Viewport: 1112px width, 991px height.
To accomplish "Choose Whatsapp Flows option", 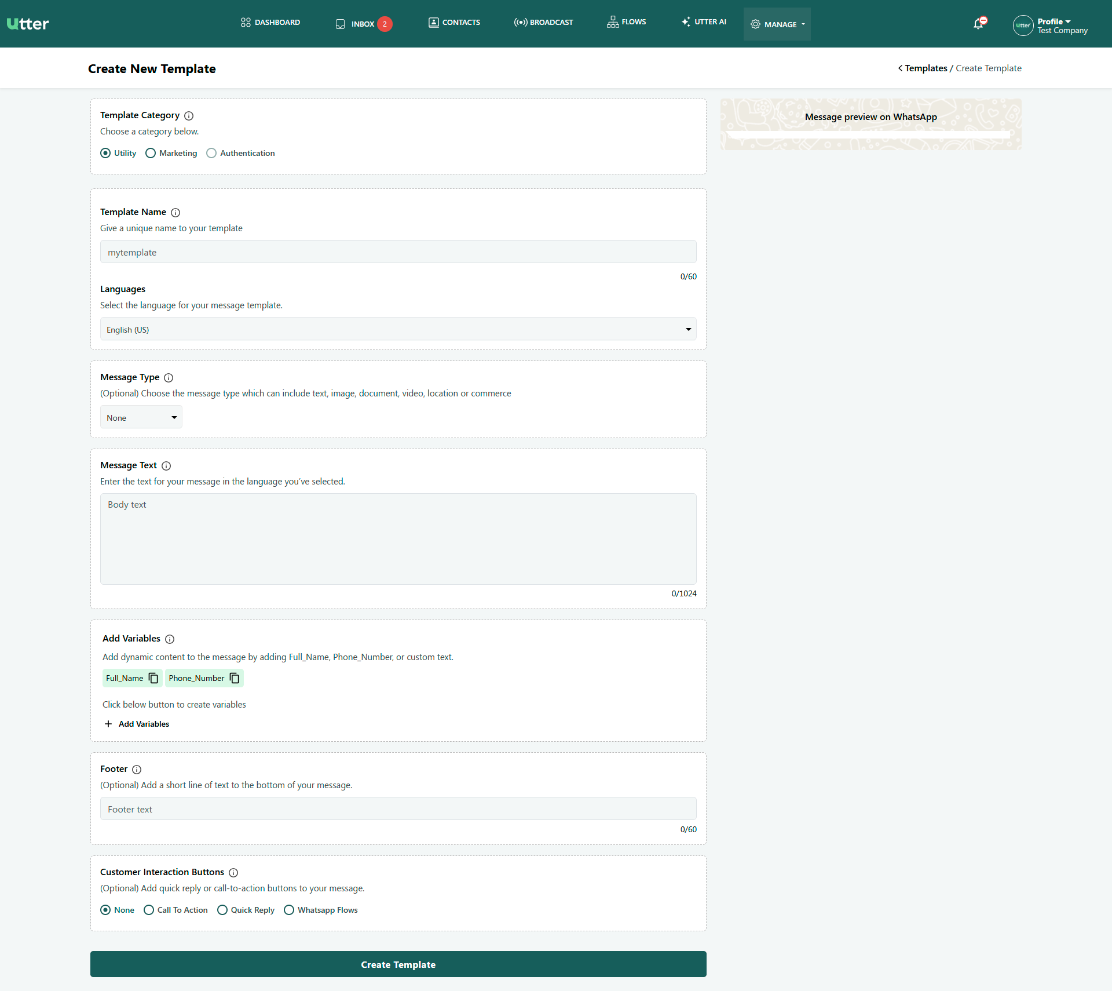I will tap(289, 910).
